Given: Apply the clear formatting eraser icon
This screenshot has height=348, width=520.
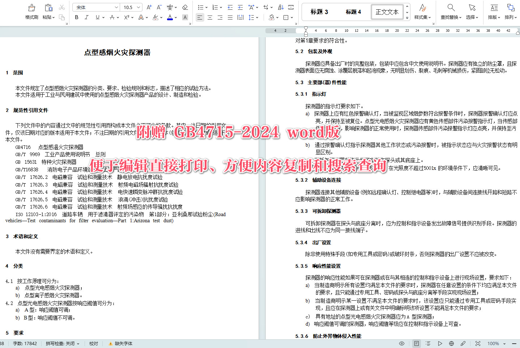Looking at the screenshot, I should [x=185, y=7].
